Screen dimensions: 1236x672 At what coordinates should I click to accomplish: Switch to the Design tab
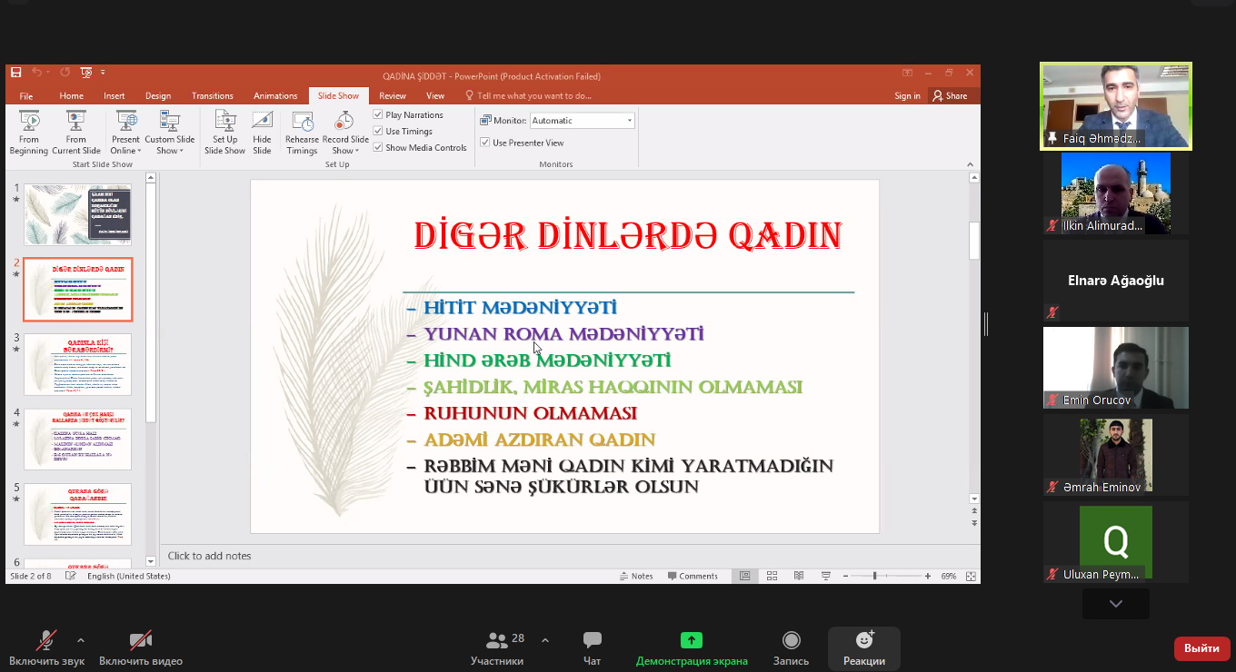pos(158,96)
